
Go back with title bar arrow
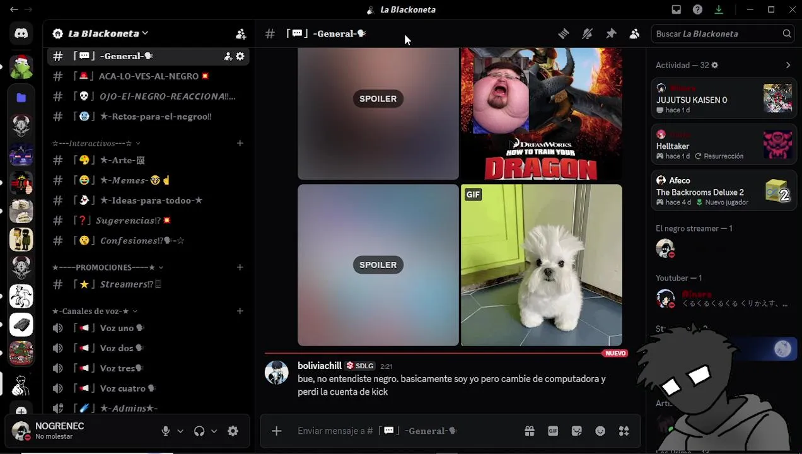pyautogui.click(x=14, y=9)
